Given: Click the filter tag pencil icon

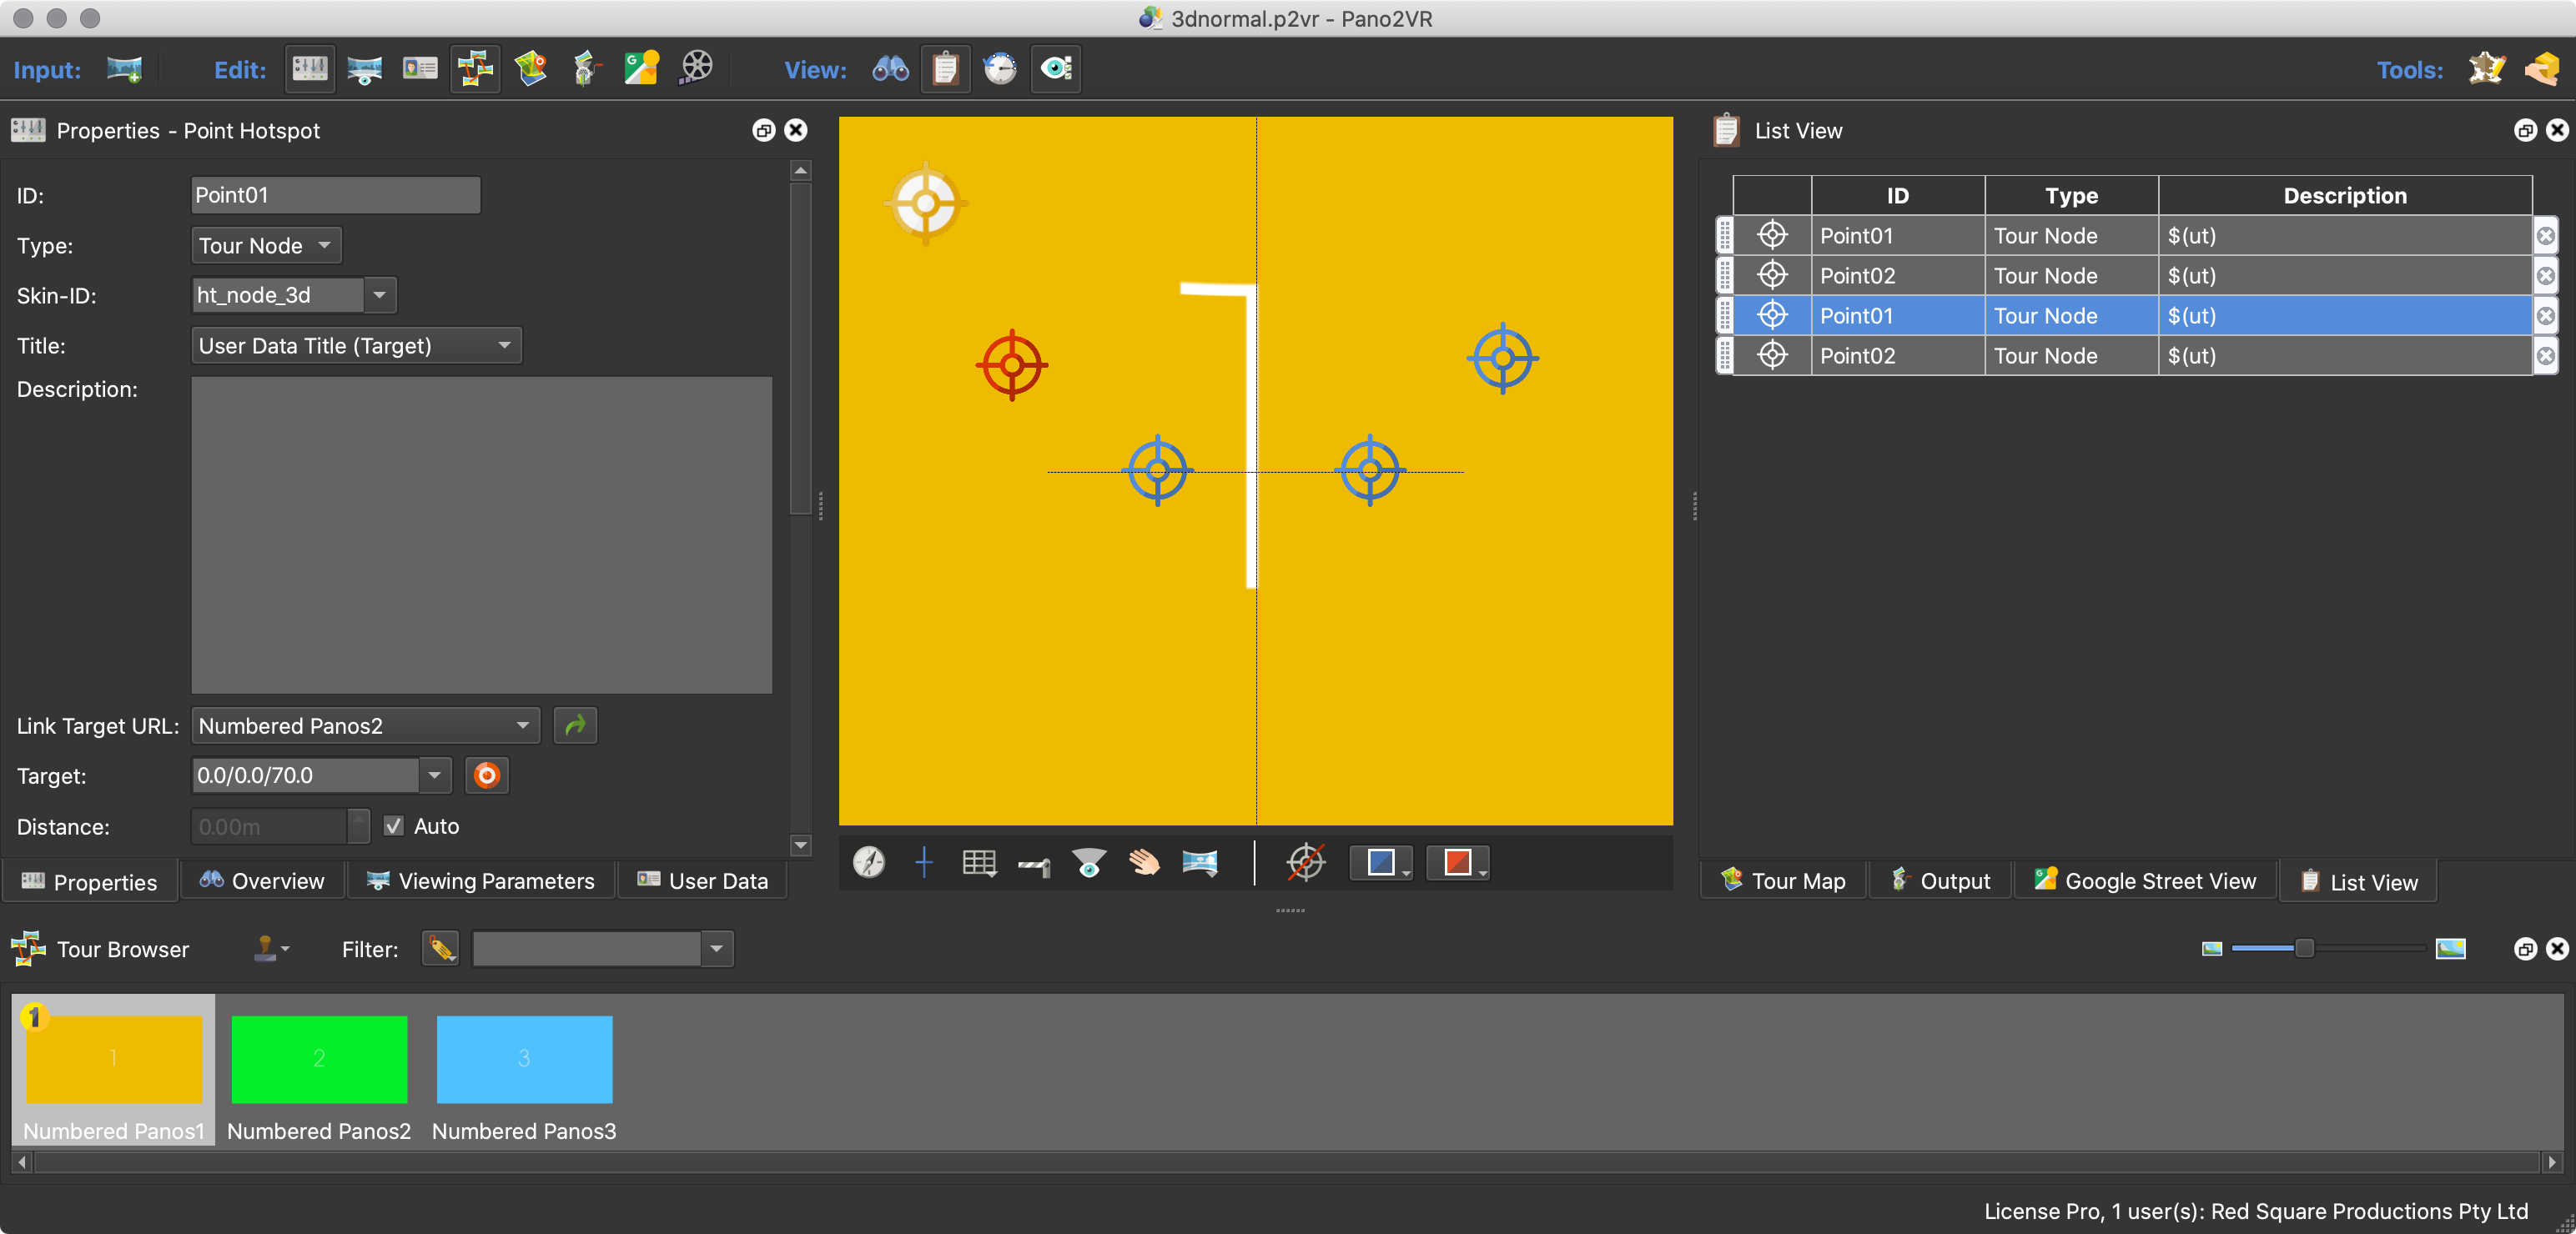Looking at the screenshot, I should 440,948.
